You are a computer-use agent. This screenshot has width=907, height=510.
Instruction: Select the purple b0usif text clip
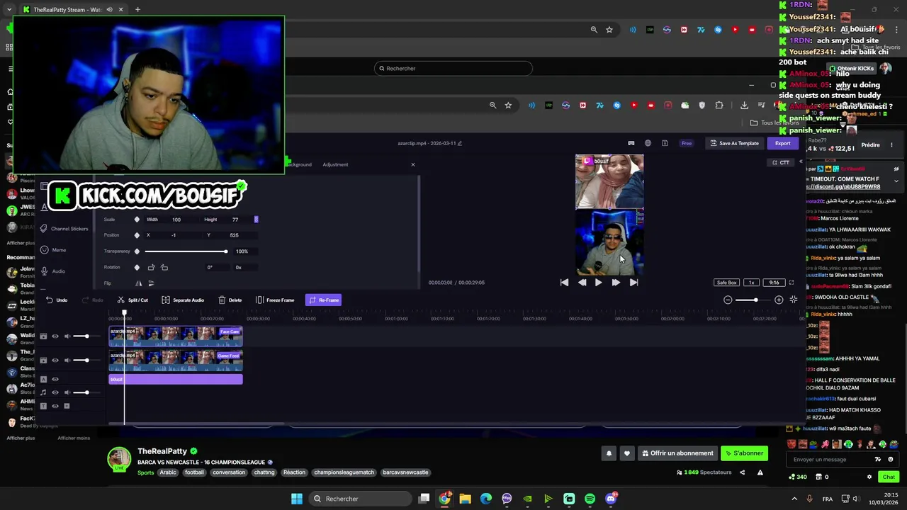[176, 380]
